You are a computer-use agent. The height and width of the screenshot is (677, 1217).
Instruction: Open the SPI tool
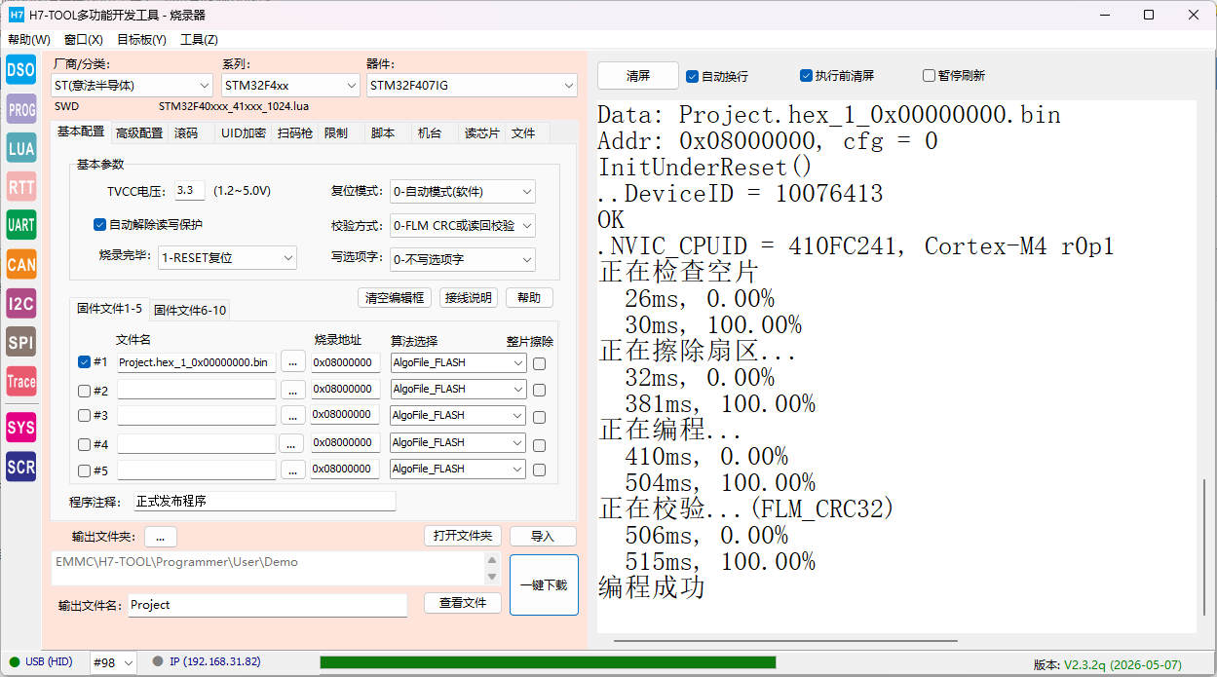pyautogui.click(x=21, y=342)
